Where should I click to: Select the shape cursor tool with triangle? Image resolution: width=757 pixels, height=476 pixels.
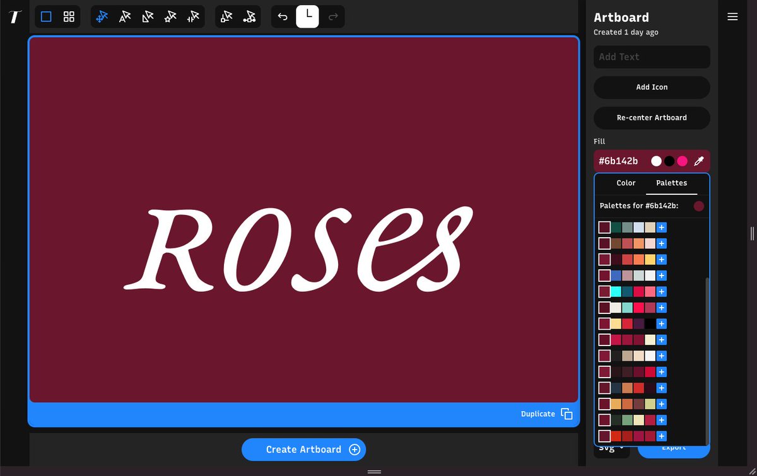148,17
